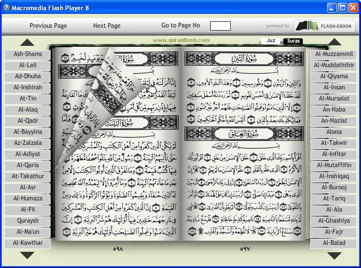Click the right page of the open book
The width and height of the screenshot is (361, 268).
pos(244,144)
